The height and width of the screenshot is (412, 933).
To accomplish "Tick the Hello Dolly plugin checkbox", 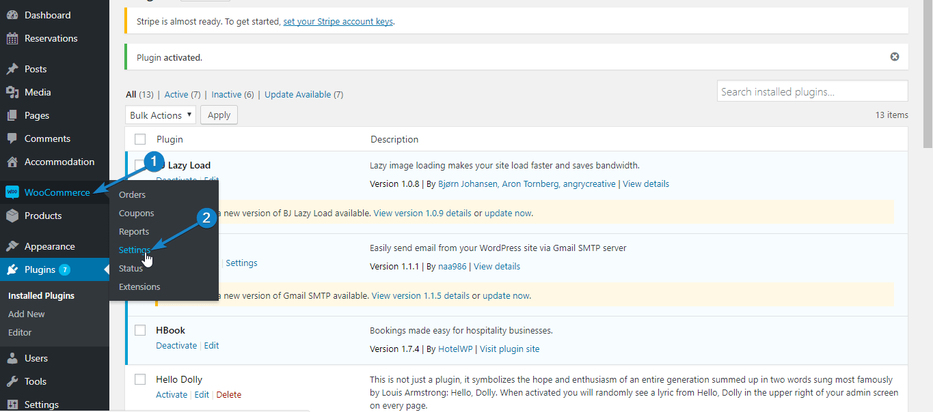I will [x=140, y=379].
